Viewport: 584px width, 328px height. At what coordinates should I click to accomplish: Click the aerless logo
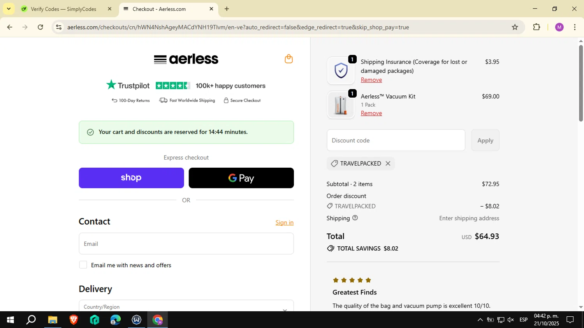[186, 59]
